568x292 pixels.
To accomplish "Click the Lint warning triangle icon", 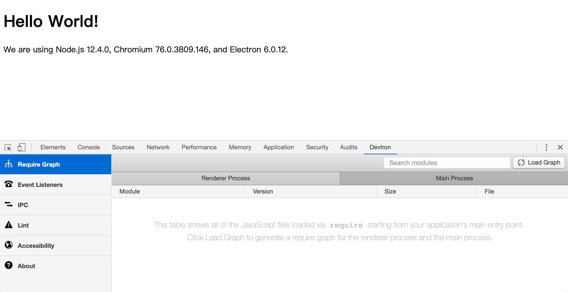I will [x=9, y=225].
